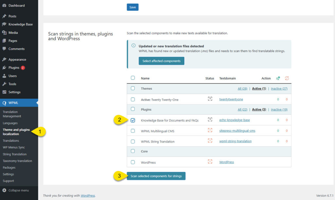Viewport: 335px width, 200px height.
Task: Check the Plugins group checkbox
Action: (x=133, y=109)
